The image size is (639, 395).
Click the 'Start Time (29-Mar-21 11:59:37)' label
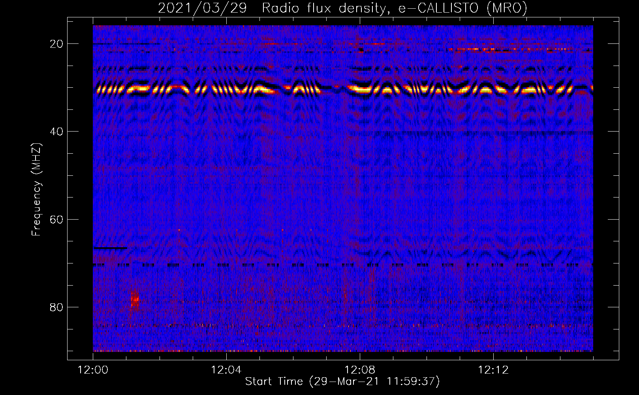click(342, 382)
